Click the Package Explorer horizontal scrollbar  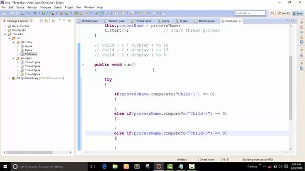pos(30,152)
